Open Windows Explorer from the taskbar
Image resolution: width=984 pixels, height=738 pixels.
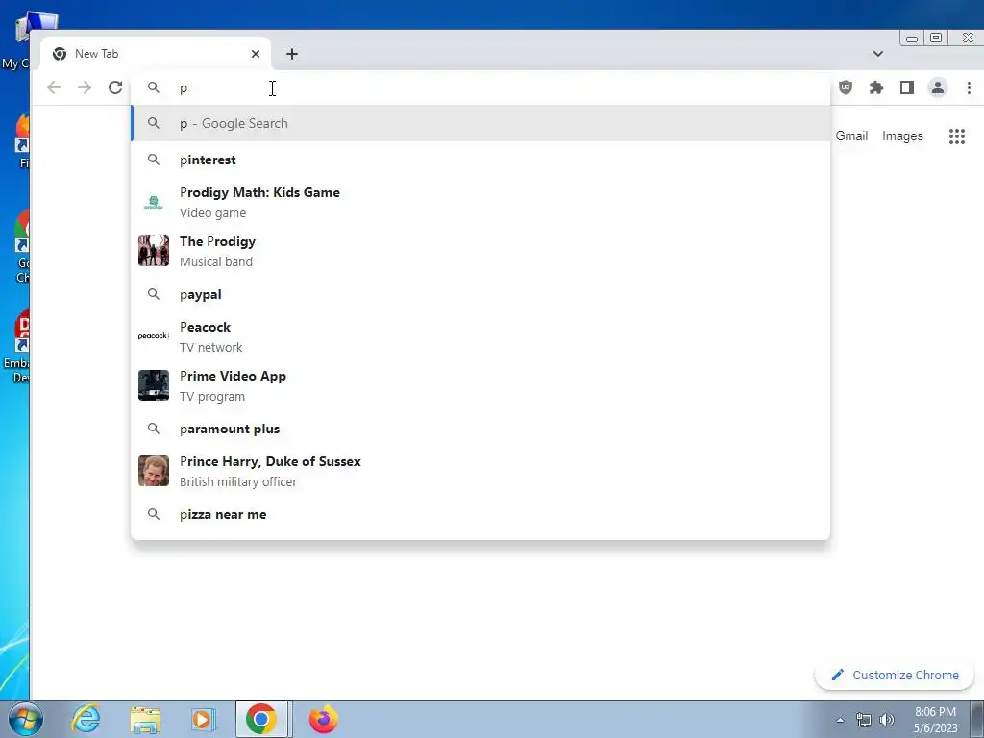(145, 720)
